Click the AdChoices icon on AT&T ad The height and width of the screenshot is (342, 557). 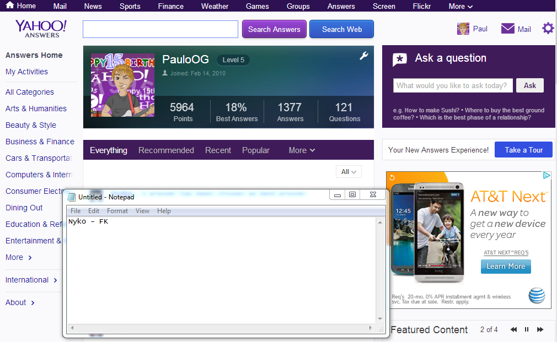[x=547, y=175]
